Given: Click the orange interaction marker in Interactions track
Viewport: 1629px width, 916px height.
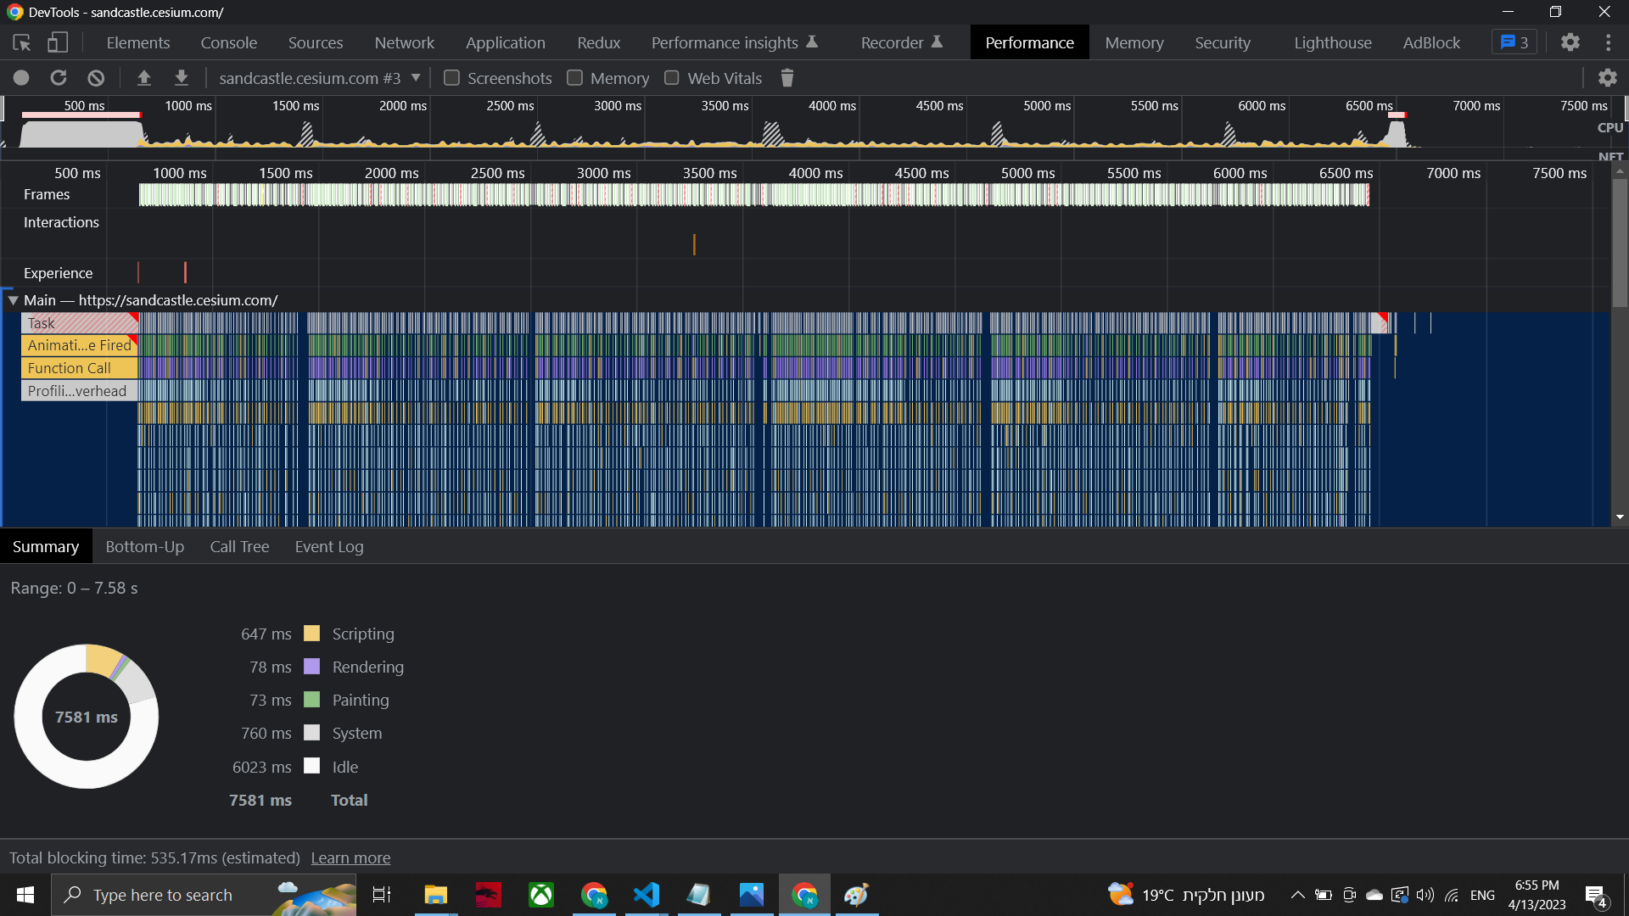Looking at the screenshot, I should (695, 244).
